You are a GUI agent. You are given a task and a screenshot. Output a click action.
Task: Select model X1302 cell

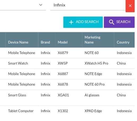[x=63, y=111]
